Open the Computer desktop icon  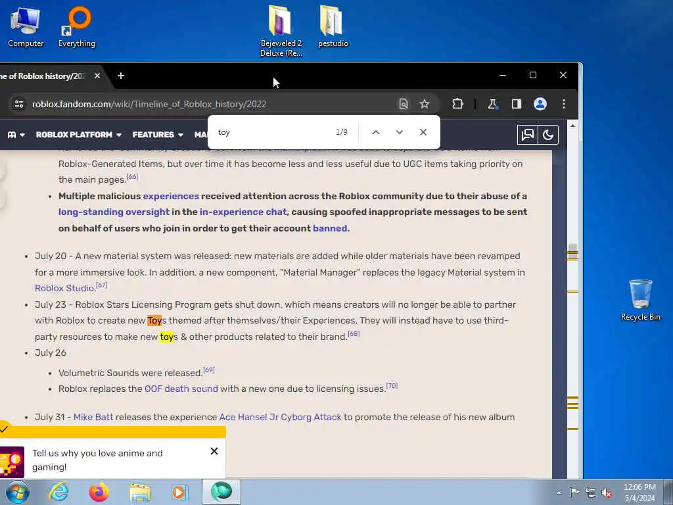26,26
